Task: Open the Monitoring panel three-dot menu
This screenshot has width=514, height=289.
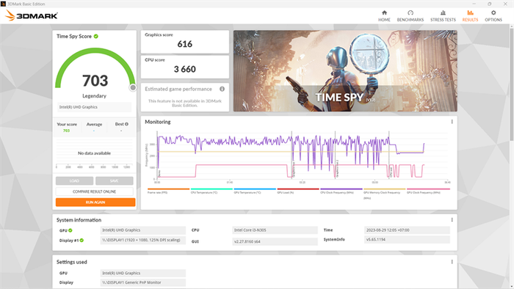Action: point(452,122)
